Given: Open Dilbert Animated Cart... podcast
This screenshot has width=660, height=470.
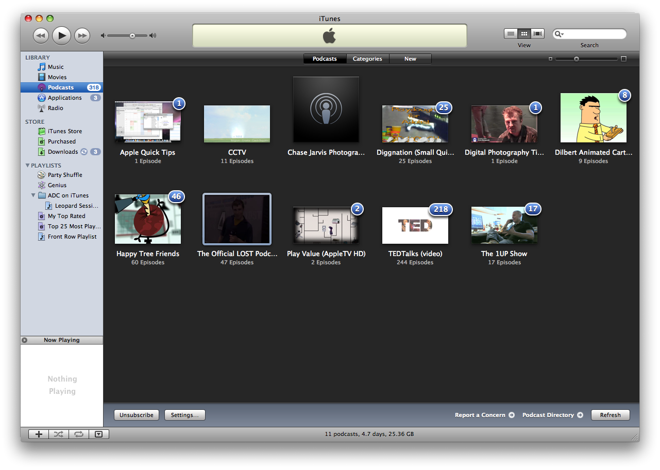Looking at the screenshot, I should point(594,118).
